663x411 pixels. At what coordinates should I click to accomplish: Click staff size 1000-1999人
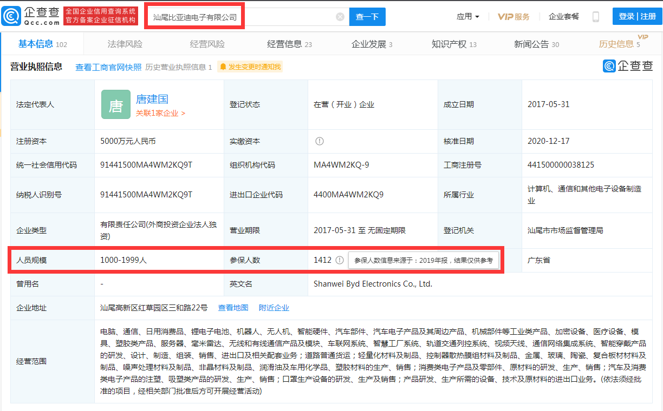123,260
